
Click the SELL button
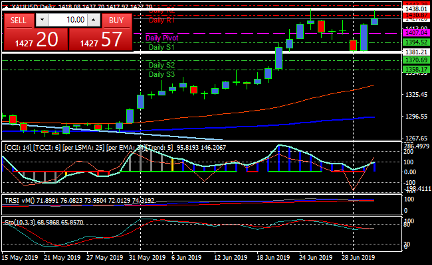pos(19,21)
